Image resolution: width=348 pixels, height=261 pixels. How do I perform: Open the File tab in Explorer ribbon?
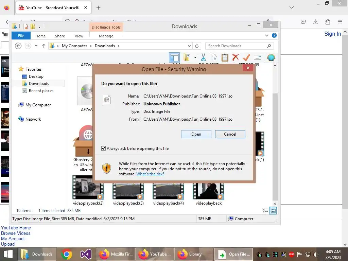(21, 36)
